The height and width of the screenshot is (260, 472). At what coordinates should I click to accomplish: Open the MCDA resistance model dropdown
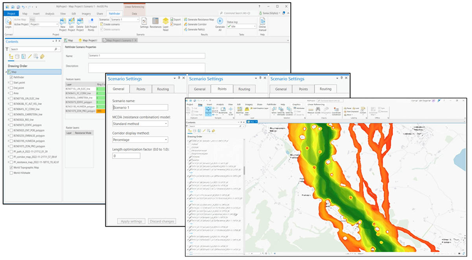166,124
